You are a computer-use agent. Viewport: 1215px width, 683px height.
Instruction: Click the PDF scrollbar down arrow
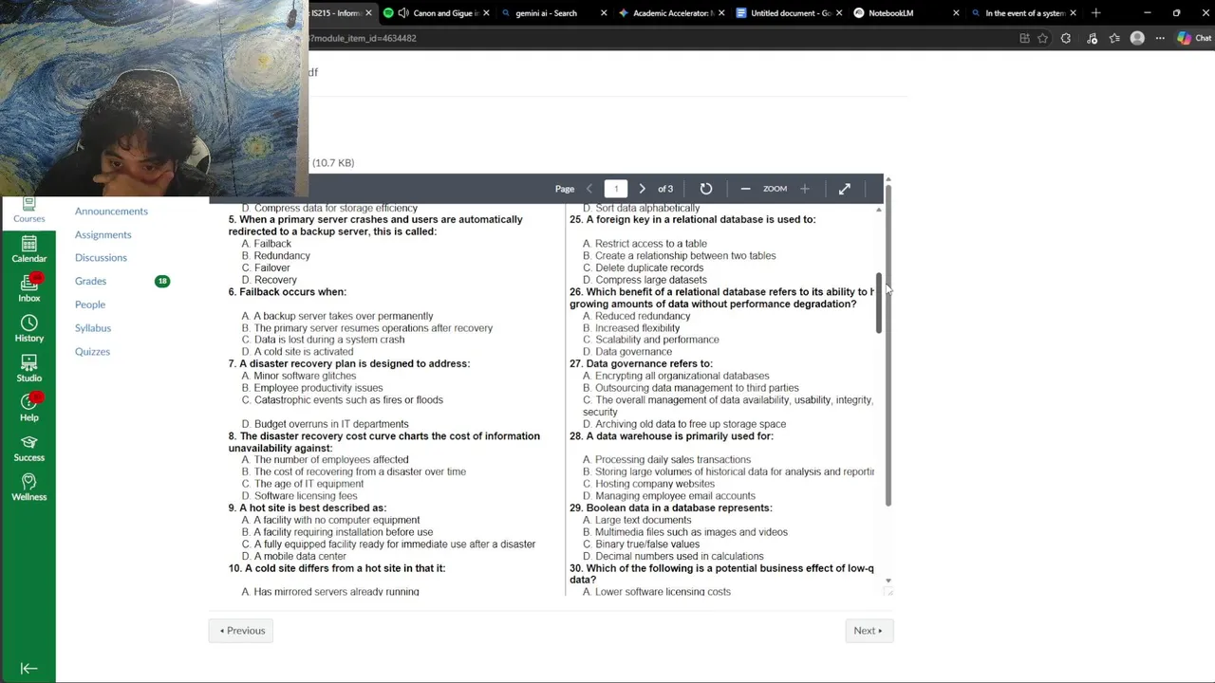pyautogui.click(x=888, y=581)
